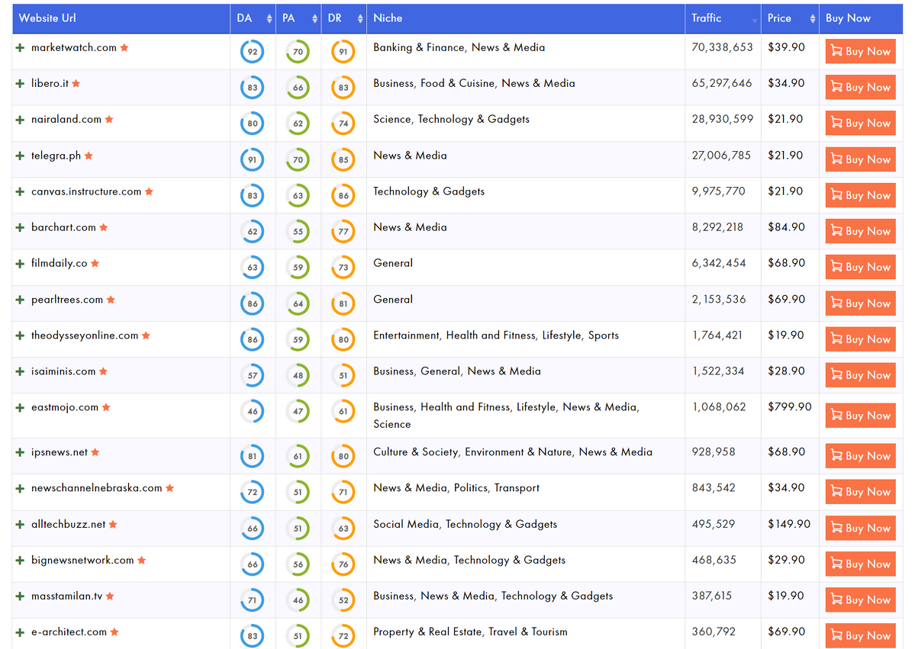
Task: Click the star next to ipsnews.net
Action: [95, 452]
